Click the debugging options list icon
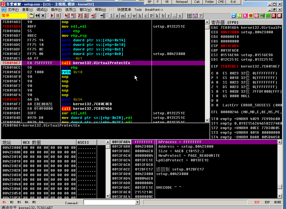The height and width of the screenshot is (209, 286). (189, 16)
